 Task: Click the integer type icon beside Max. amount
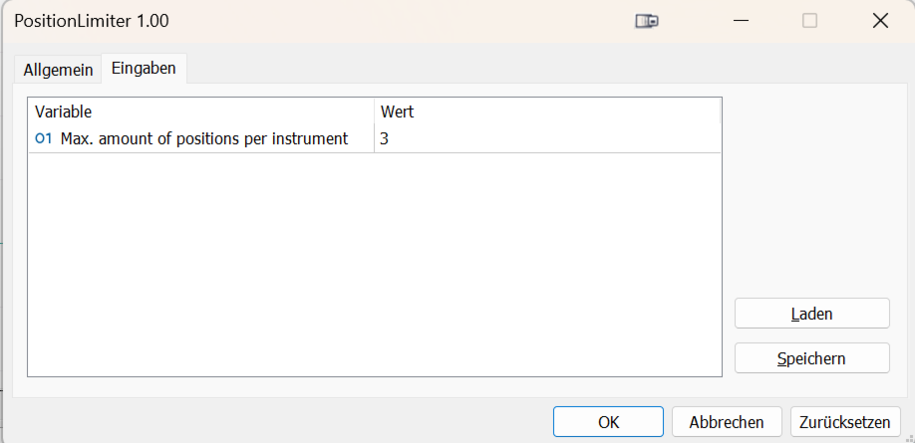tap(43, 139)
